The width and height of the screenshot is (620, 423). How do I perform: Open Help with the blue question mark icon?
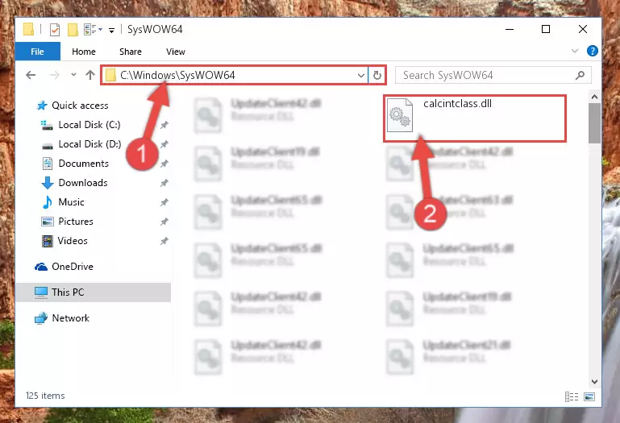(592, 51)
